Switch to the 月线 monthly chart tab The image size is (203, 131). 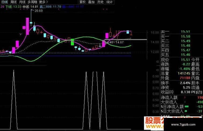click(x=22, y=2)
